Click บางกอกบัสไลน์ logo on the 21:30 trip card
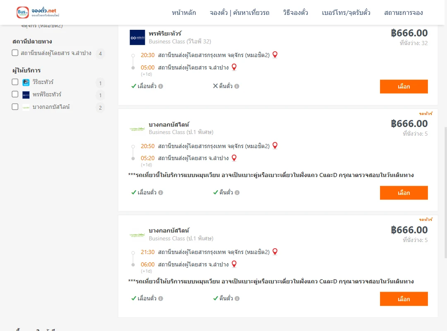 coord(137,235)
